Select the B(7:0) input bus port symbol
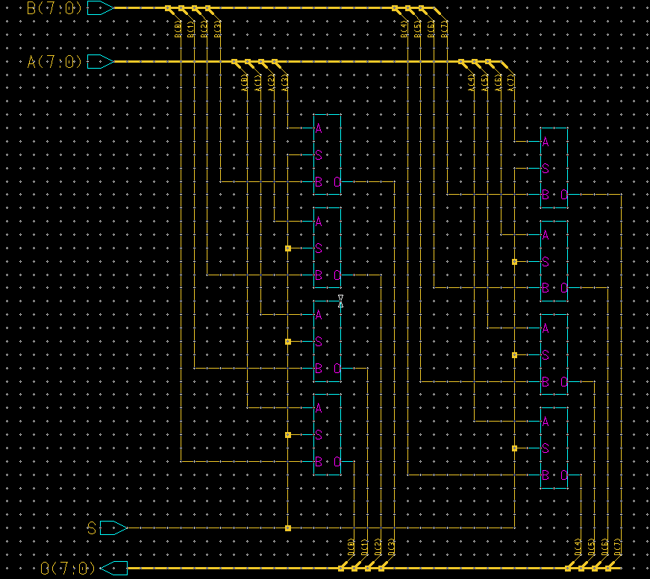Screen dimensions: 650x579 coord(100,8)
